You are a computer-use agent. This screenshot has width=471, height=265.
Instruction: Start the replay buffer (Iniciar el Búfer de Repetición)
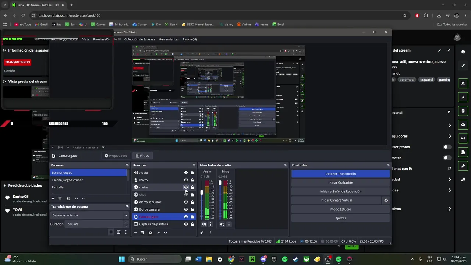click(x=340, y=191)
